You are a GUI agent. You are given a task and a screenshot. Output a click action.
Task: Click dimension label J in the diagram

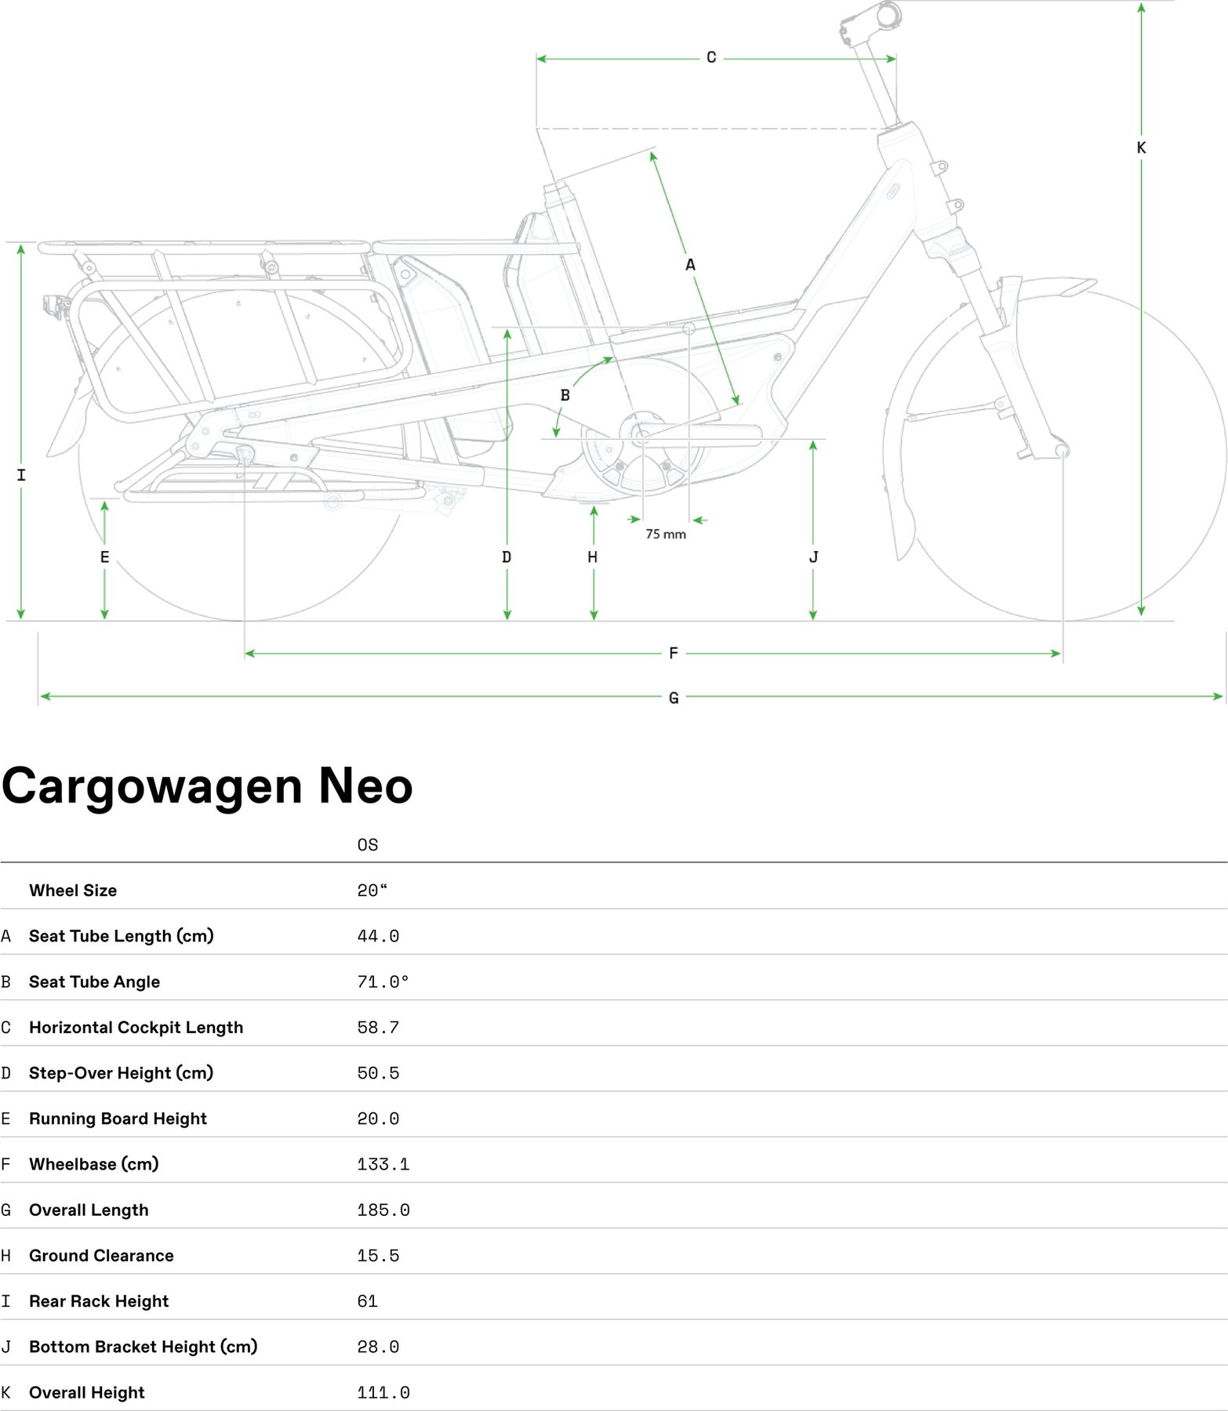(x=813, y=557)
